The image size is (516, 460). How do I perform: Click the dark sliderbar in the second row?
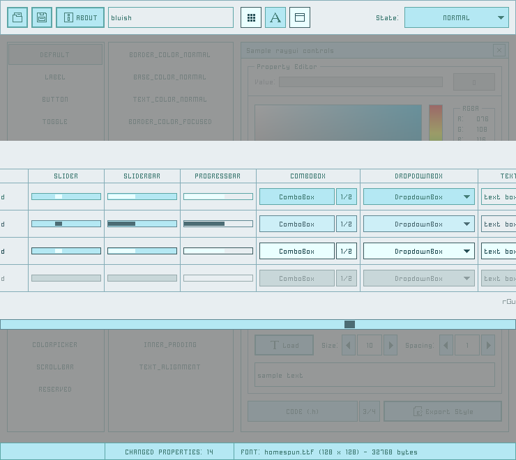point(142,224)
